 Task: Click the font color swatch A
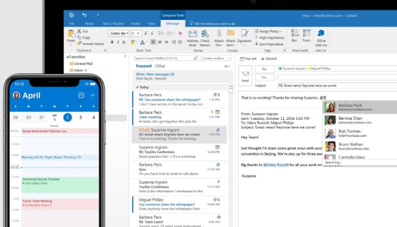(142, 43)
